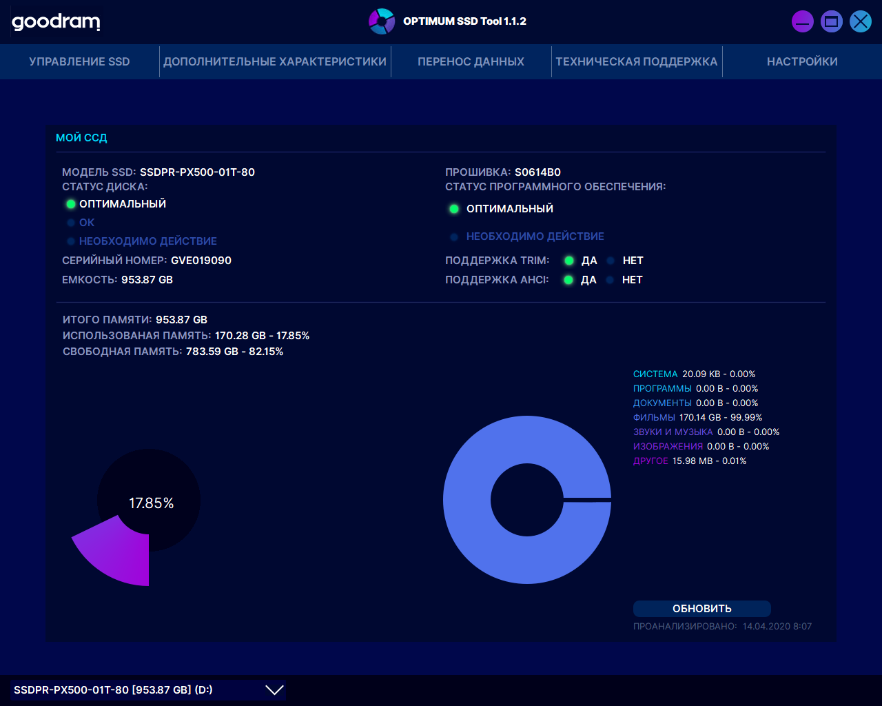This screenshot has width=882, height=706.
Task: Maximize the SSD tool window
Action: 832,21
